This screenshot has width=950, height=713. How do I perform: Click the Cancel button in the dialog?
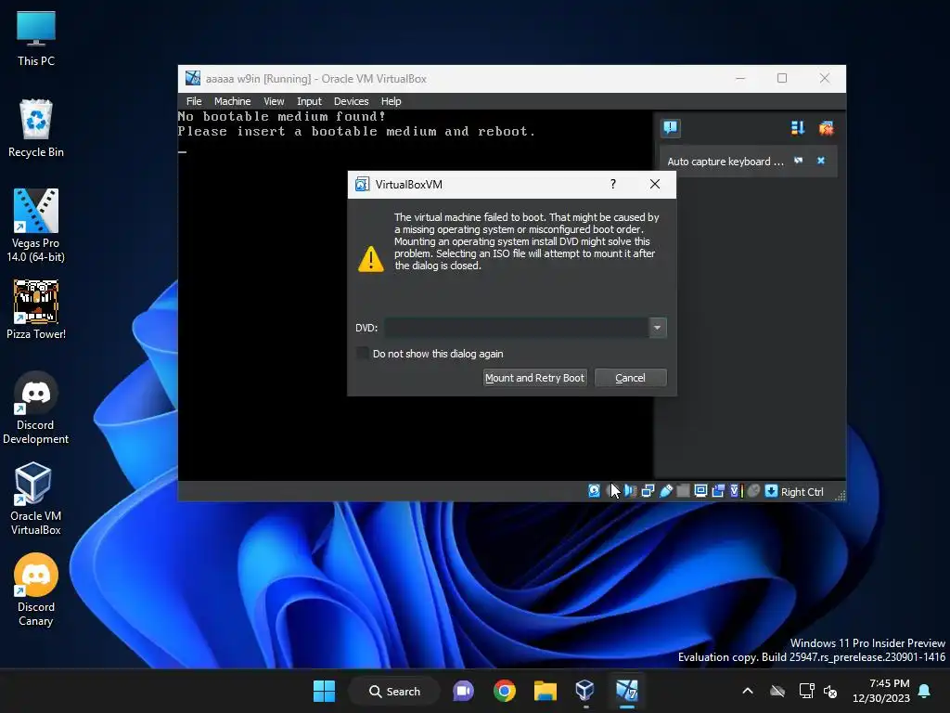point(630,378)
